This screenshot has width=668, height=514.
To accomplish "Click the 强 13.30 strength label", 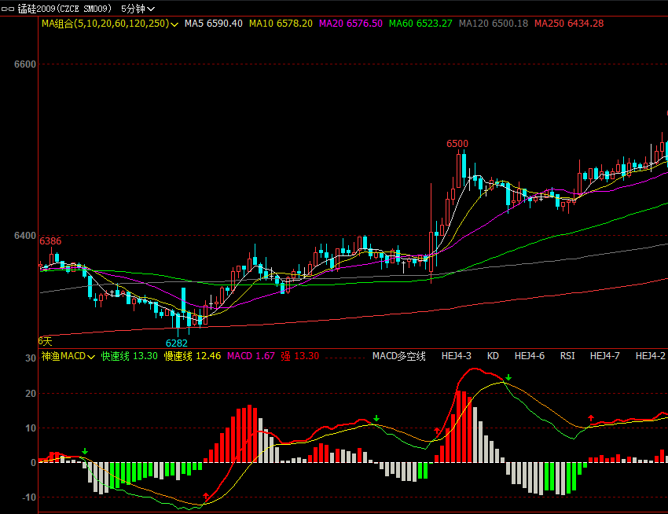I will 300,356.
